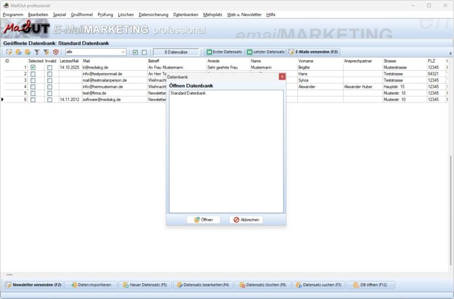Click the filter funnel icon in toolbar
The height and width of the screenshot is (299, 454).
pos(37,52)
